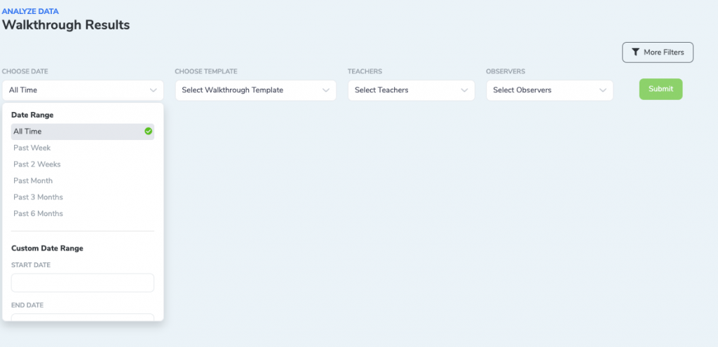Click the Start Date input field

tap(83, 283)
